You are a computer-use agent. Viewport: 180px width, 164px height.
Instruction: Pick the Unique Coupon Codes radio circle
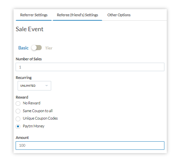point(18,119)
